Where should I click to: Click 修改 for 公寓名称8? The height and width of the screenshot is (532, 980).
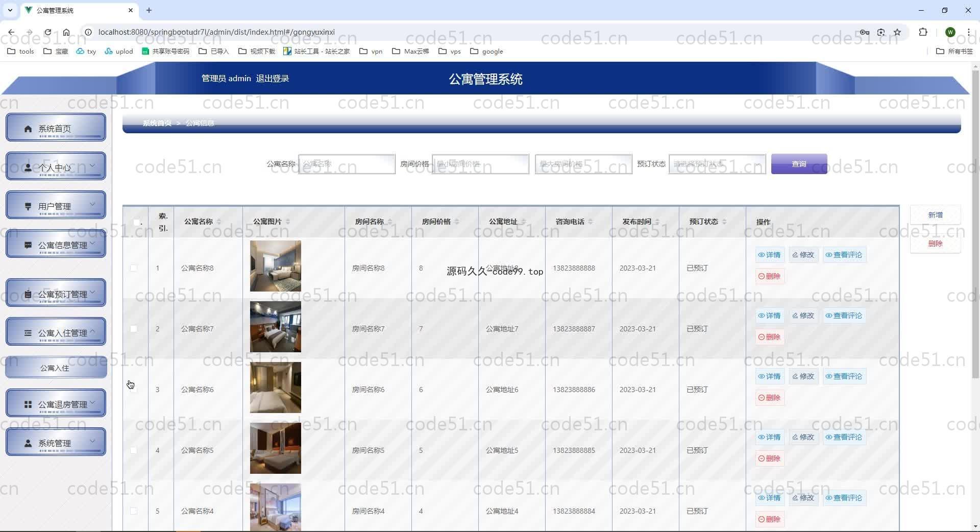(x=803, y=255)
